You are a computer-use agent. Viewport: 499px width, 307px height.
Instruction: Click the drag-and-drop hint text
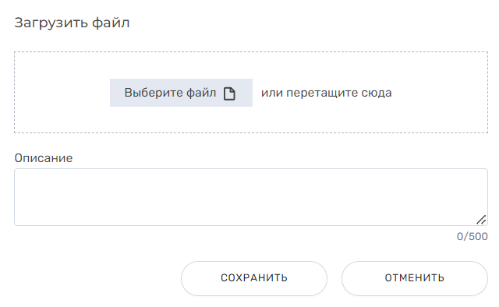coord(326,93)
